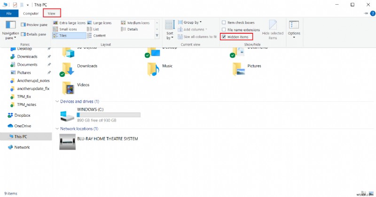Choose Tiles layout
376x197 pixels.
pos(69,36)
